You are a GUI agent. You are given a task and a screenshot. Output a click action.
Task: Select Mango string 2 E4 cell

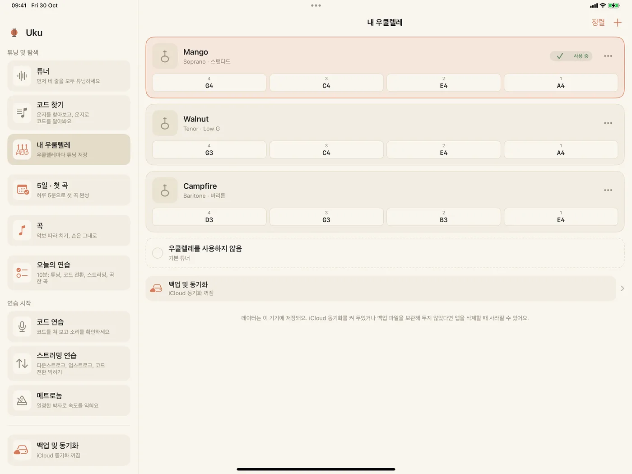click(444, 83)
